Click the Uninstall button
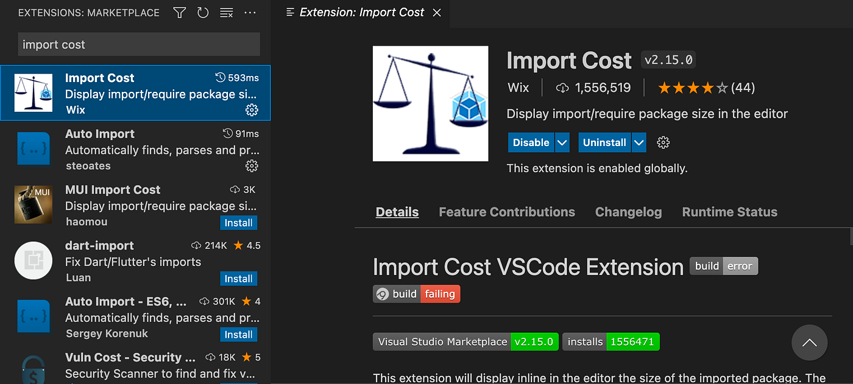The height and width of the screenshot is (384, 853). click(x=604, y=142)
